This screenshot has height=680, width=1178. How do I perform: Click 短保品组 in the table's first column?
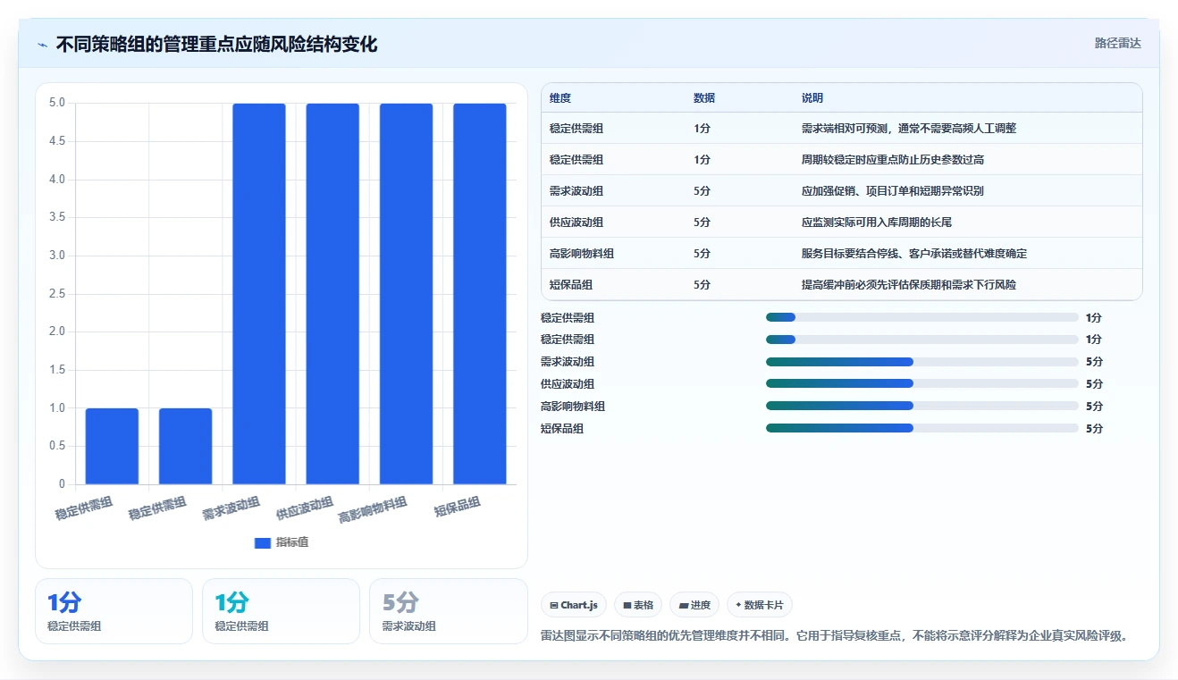571,285
